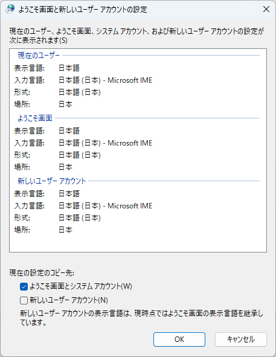Screen dimensions: 276x357
Task: Select the 現在のユーザー section header
Action: coord(39,56)
